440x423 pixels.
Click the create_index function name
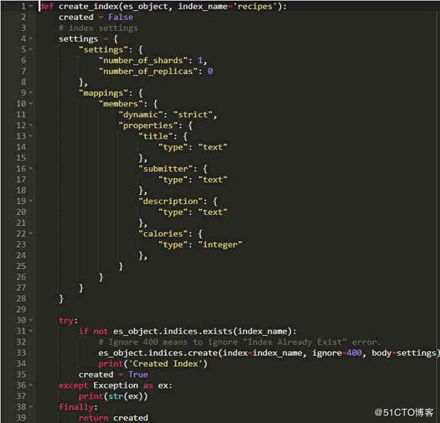tap(89, 6)
